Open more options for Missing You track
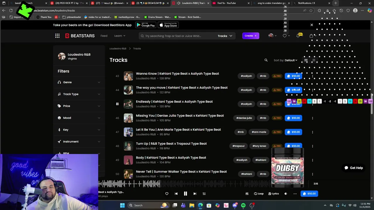The height and width of the screenshot is (210, 374). (x=312, y=118)
